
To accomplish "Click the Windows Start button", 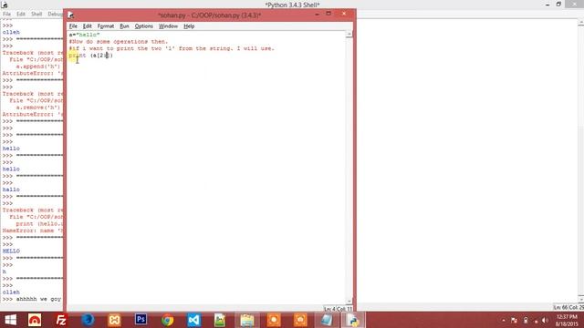I will [10, 320].
